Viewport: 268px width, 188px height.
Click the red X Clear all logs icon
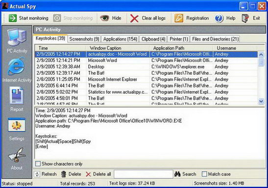(134, 18)
